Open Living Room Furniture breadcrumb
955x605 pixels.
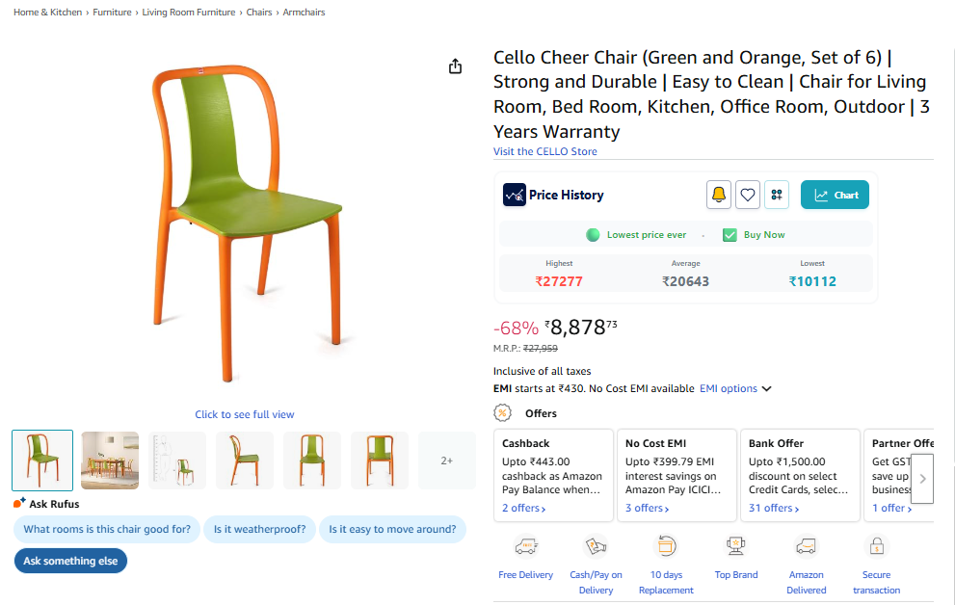pos(189,13)
